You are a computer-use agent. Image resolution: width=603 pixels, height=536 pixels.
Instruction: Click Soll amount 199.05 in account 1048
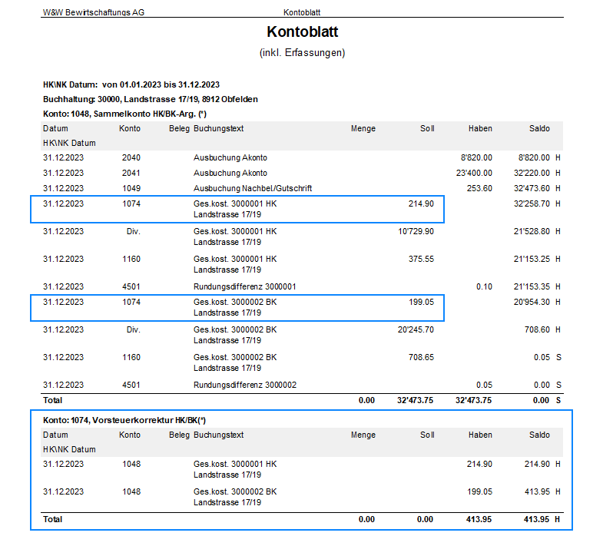tap(421, 303)
